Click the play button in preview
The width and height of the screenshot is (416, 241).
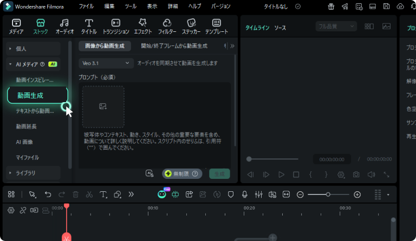pos(281,175)
